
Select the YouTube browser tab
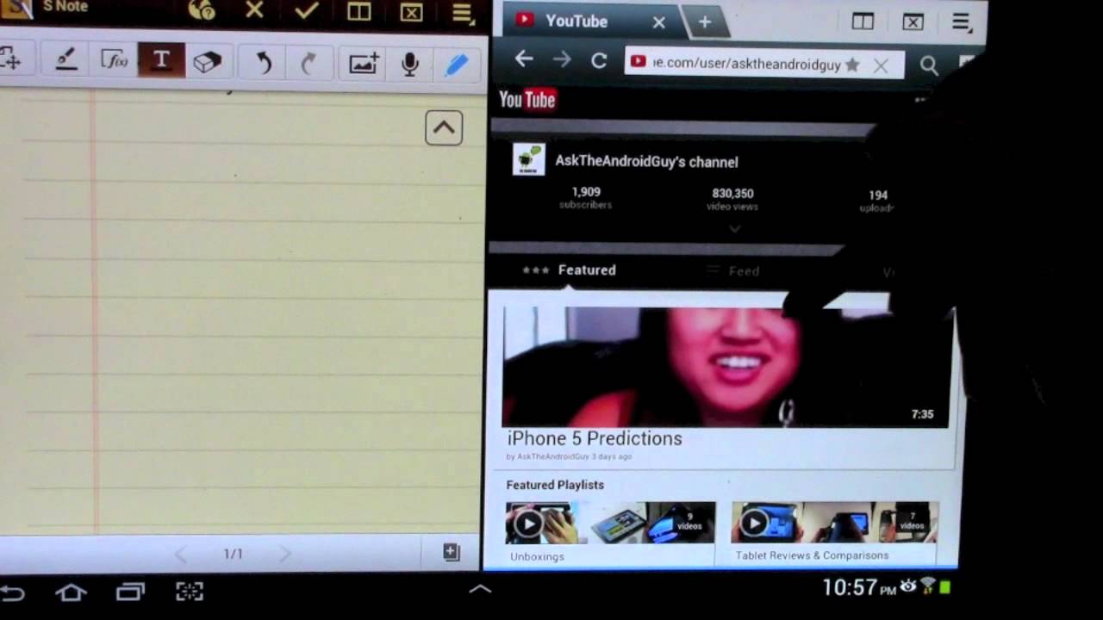point(576,22)
